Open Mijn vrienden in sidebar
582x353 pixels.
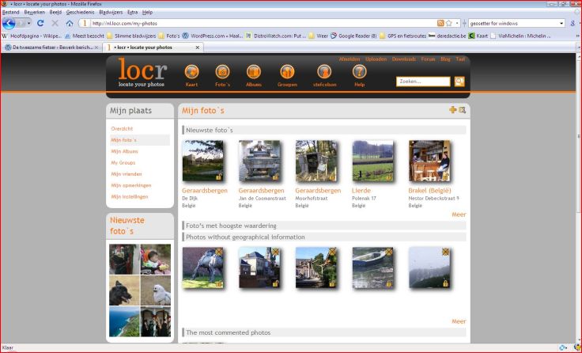tap(127, 174)
